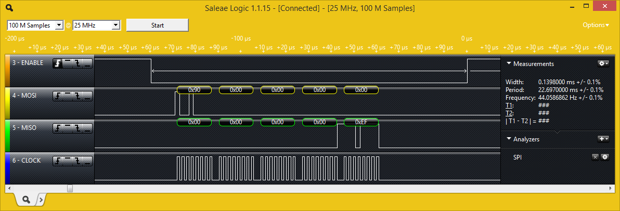620x211 pixels.
Task: Set rising edge trigger on MISO channel
Action: point(58,128)
